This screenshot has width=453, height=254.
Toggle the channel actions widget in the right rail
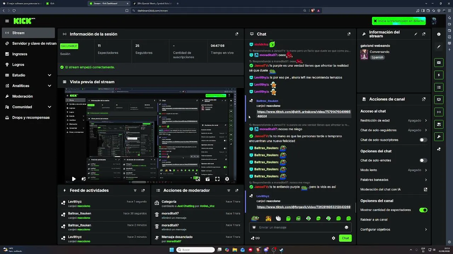[x=439, y=124]
